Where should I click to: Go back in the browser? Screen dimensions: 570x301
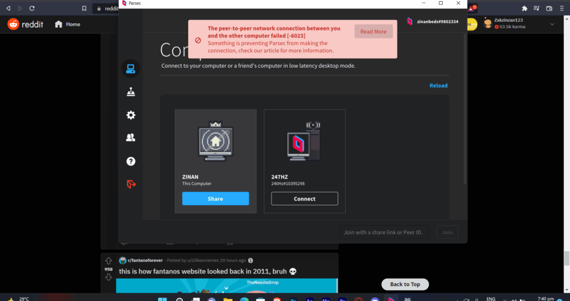tap(8, 8)
